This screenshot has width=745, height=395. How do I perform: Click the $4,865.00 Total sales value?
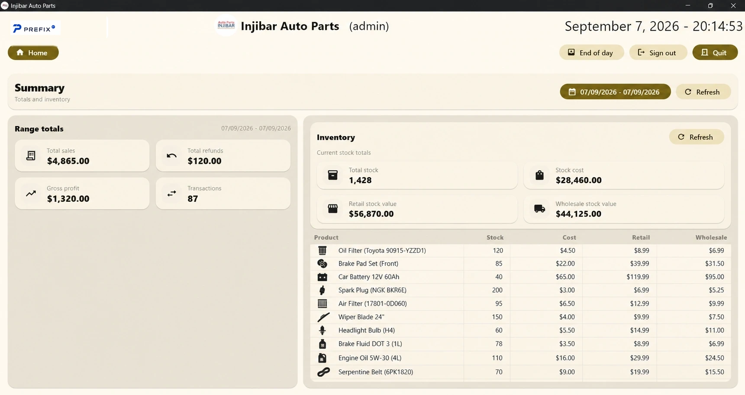click(68, 161)
